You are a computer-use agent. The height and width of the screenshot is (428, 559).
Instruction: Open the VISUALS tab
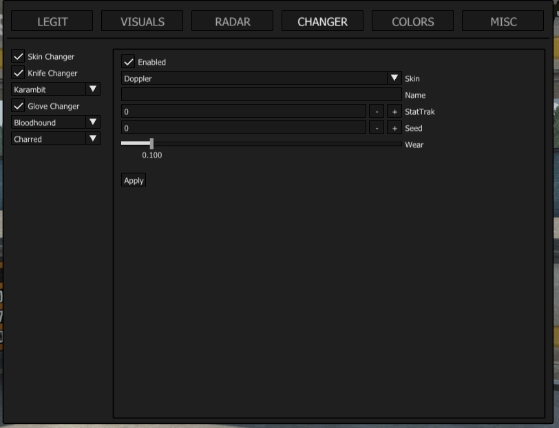[x=143, y=21]
